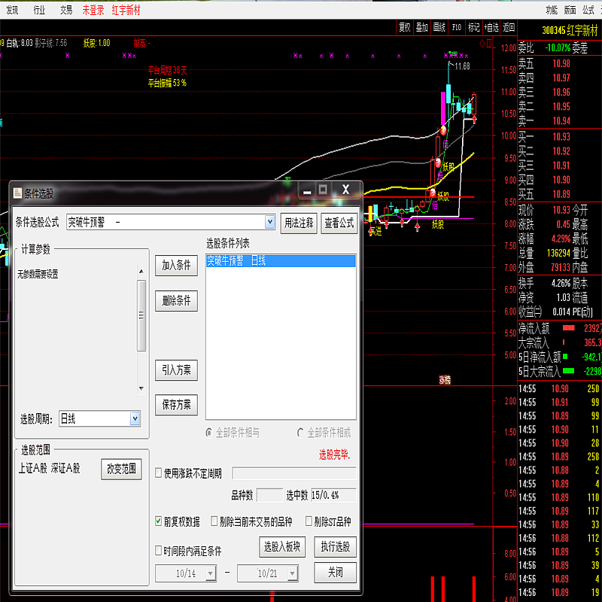Image resolution: width=602 pixels, height=602 pixels.
Task: Maximize the 条件选股 dialog window
Action: (323, 190)
